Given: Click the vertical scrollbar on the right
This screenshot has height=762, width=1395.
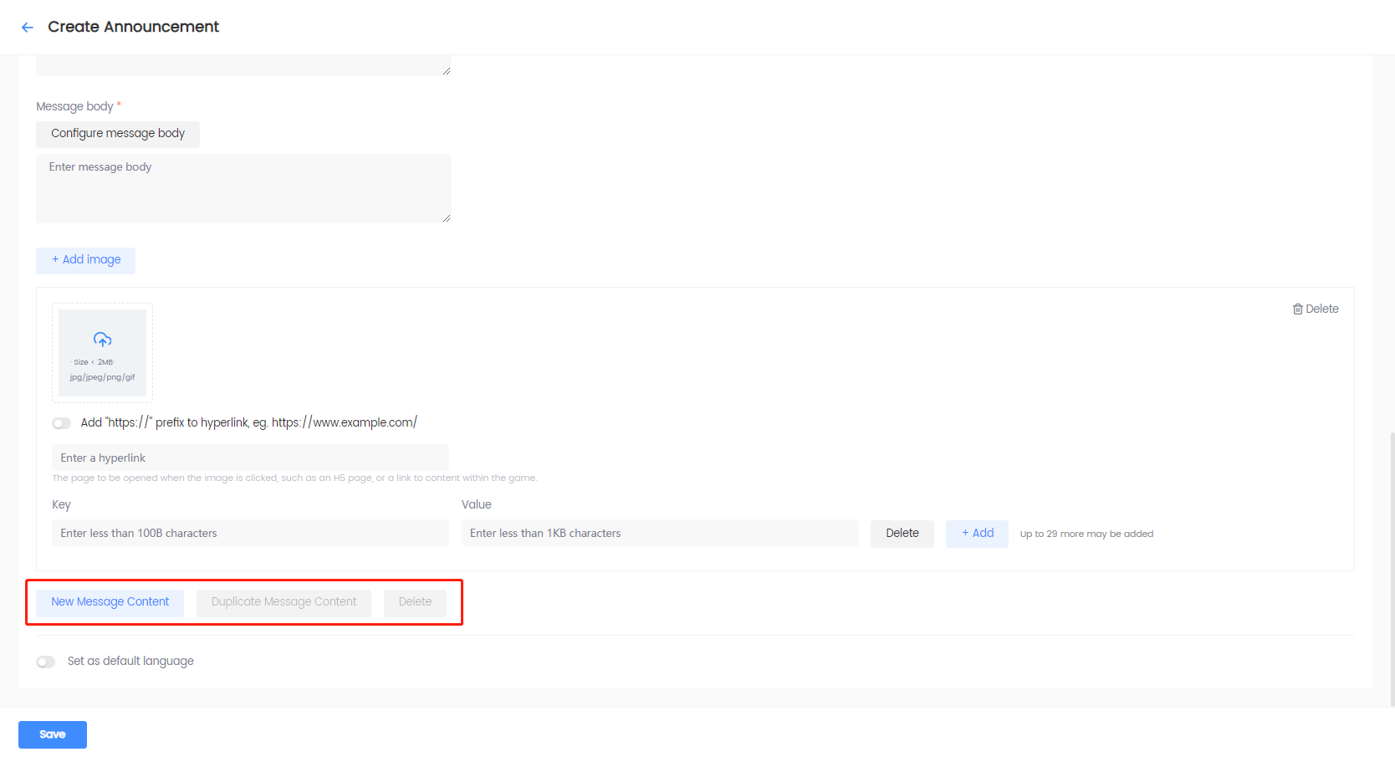Looking at the screenshot, I should tap(1391, 569).
